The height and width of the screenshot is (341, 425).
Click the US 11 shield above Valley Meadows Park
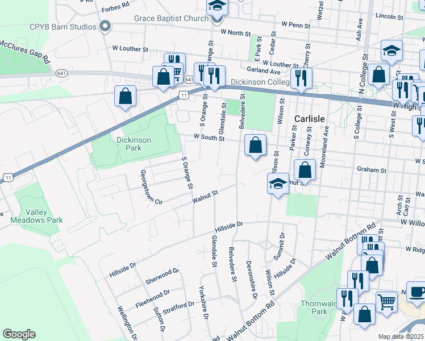pyautogui.click(x=8, y=178)
